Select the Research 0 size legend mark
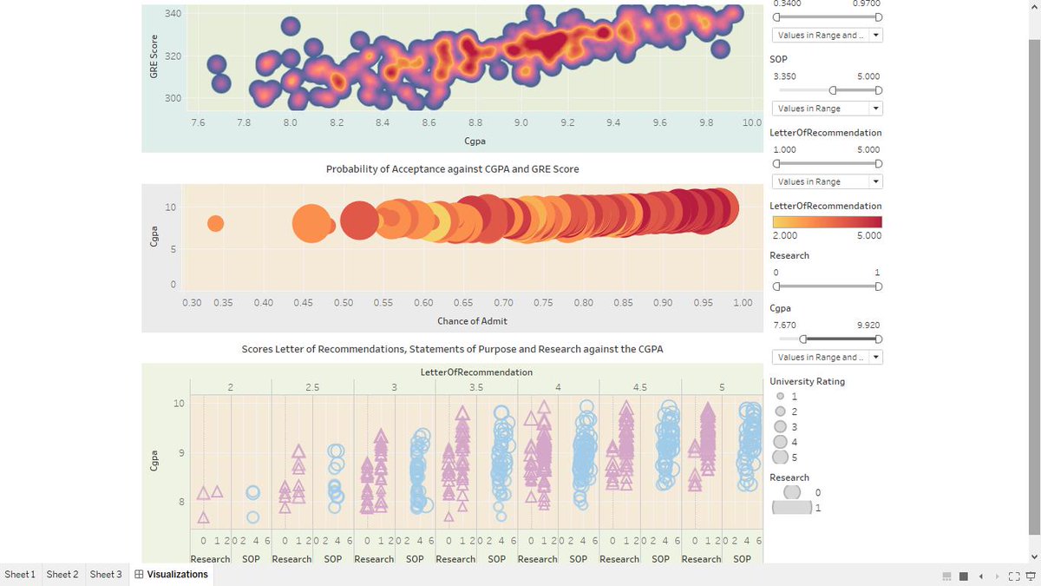Viewport: 1041px width, 586px height. click(791, 492)
